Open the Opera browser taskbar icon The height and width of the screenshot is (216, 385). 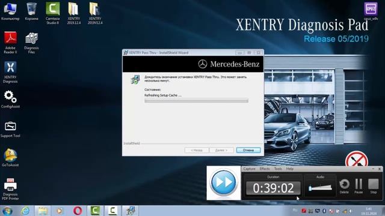coord(78,211)
